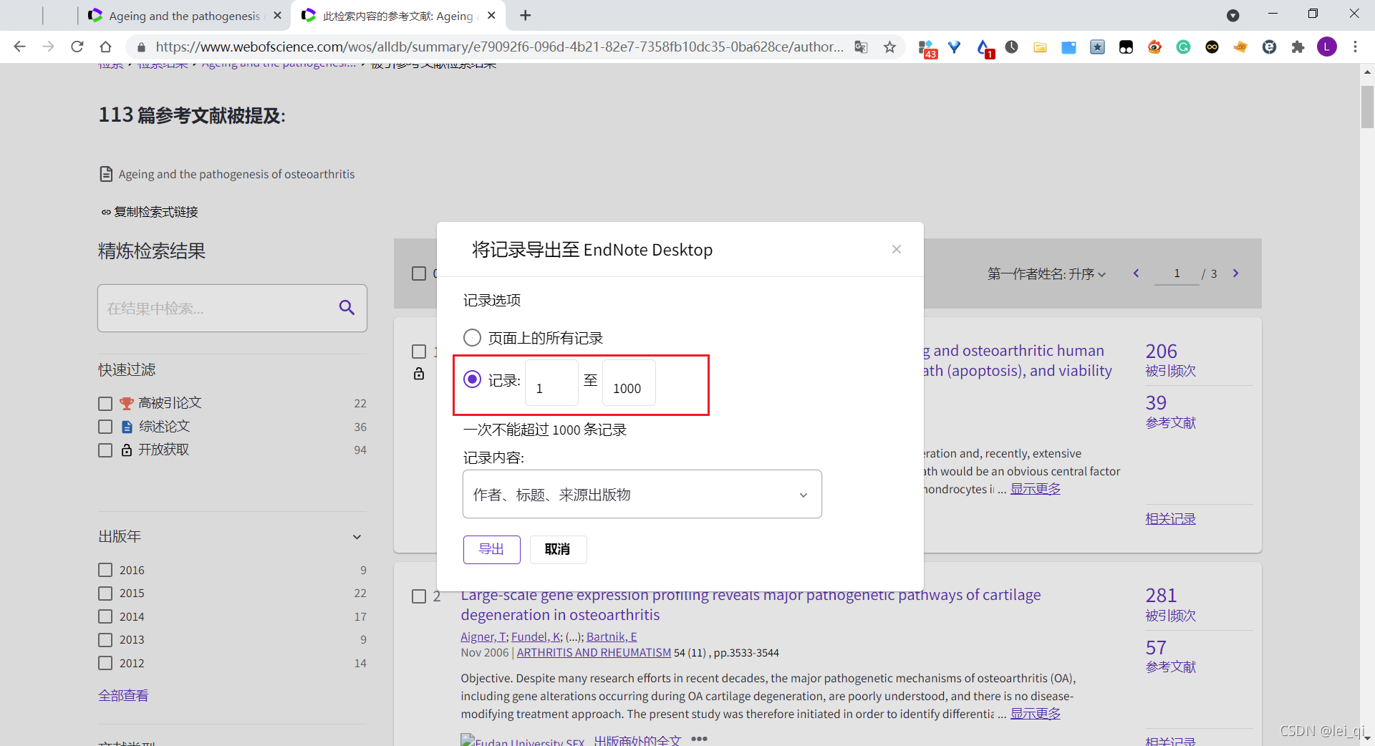Image resolution: width=1375 pixels, height=746 pixels.
Task: Select the all records on page radio option
Action: point(472,337)
